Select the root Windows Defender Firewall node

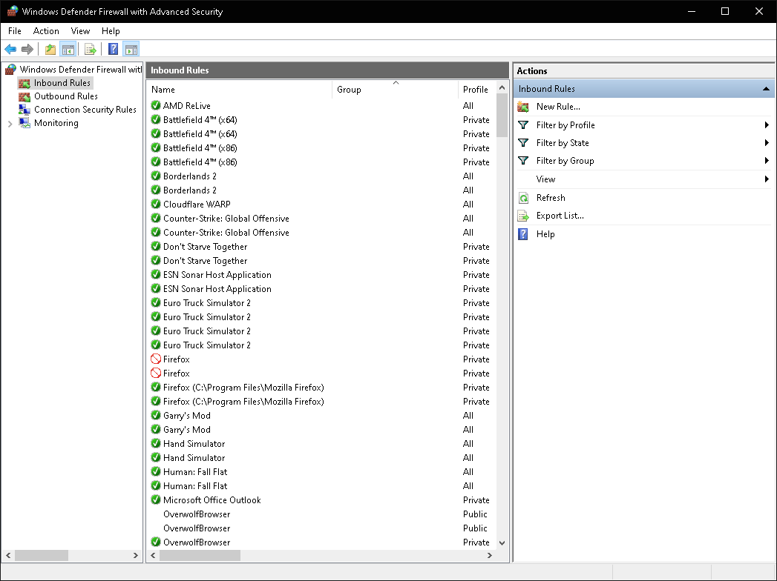81,69
